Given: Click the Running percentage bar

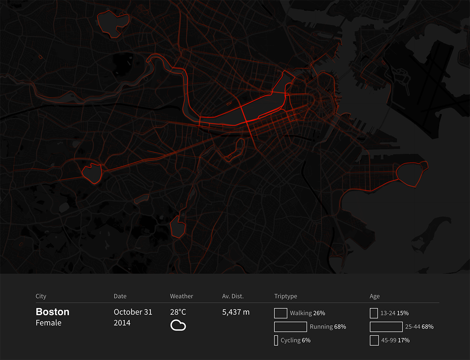Looking at the screenshot, I should pyautogui.click(x=290, y=327).
